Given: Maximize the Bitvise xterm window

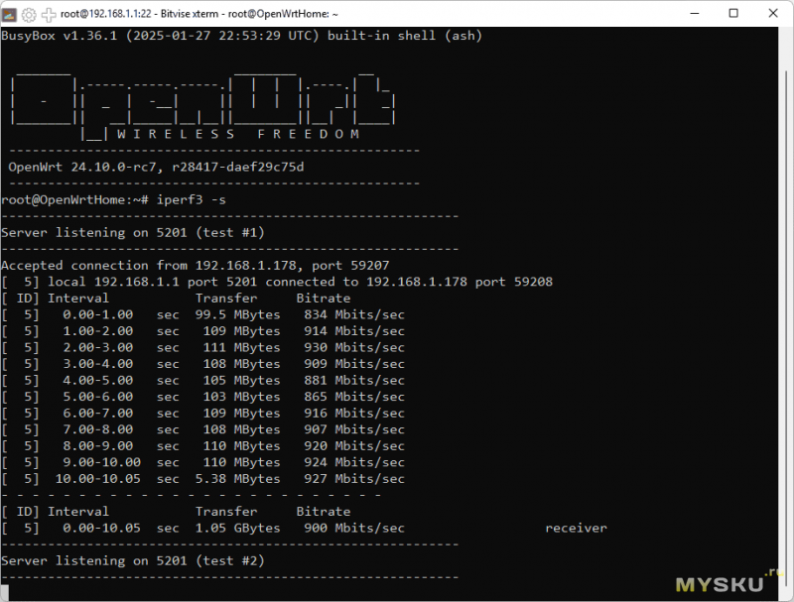Looking at the screenshot, I should (x=732, y=14).
